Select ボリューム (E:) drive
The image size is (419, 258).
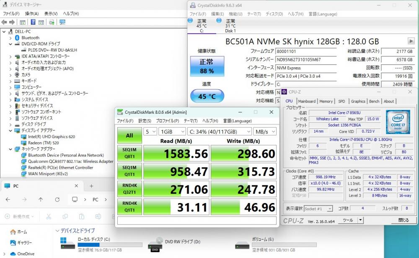[x=276, y=244]
